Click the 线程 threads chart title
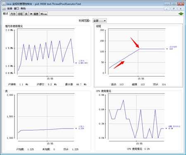 pyautogui.click(x=98, y=26)
